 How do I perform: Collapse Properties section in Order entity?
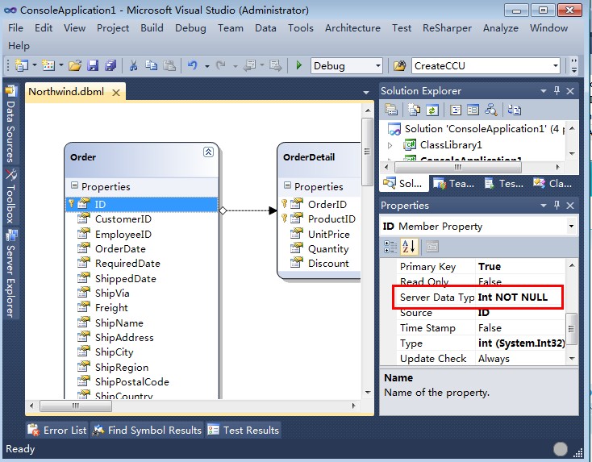tap(74, 185)
